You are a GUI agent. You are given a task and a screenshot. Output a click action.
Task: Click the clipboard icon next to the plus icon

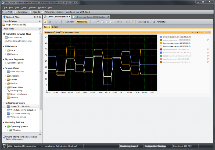pyautogui.click(x=98, y=22)
